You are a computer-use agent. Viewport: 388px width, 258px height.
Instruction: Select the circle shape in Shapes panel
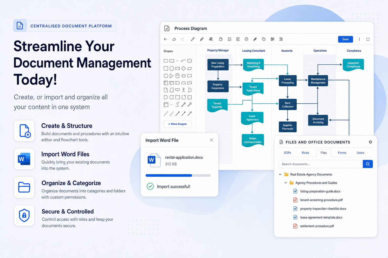pos(172,68)
